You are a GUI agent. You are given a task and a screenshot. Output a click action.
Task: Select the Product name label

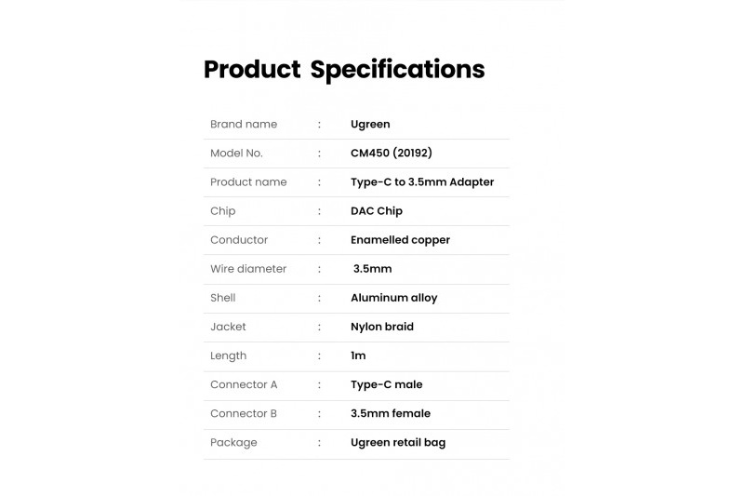tap(248, 181)
